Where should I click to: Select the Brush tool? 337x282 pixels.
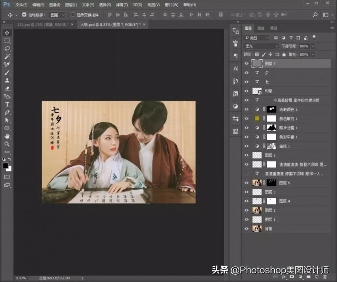(x=7, y=73)
